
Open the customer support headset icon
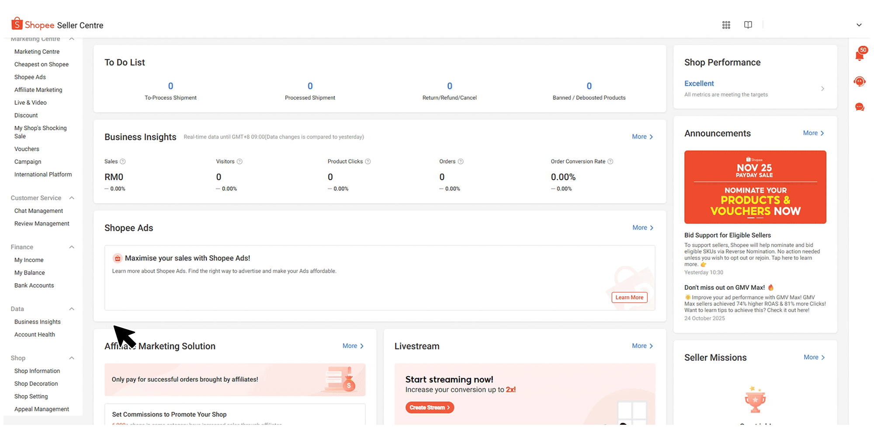coord(860,81)
